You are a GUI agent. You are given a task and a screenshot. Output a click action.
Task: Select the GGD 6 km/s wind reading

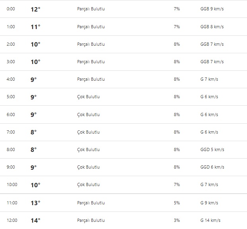point(212,167)
